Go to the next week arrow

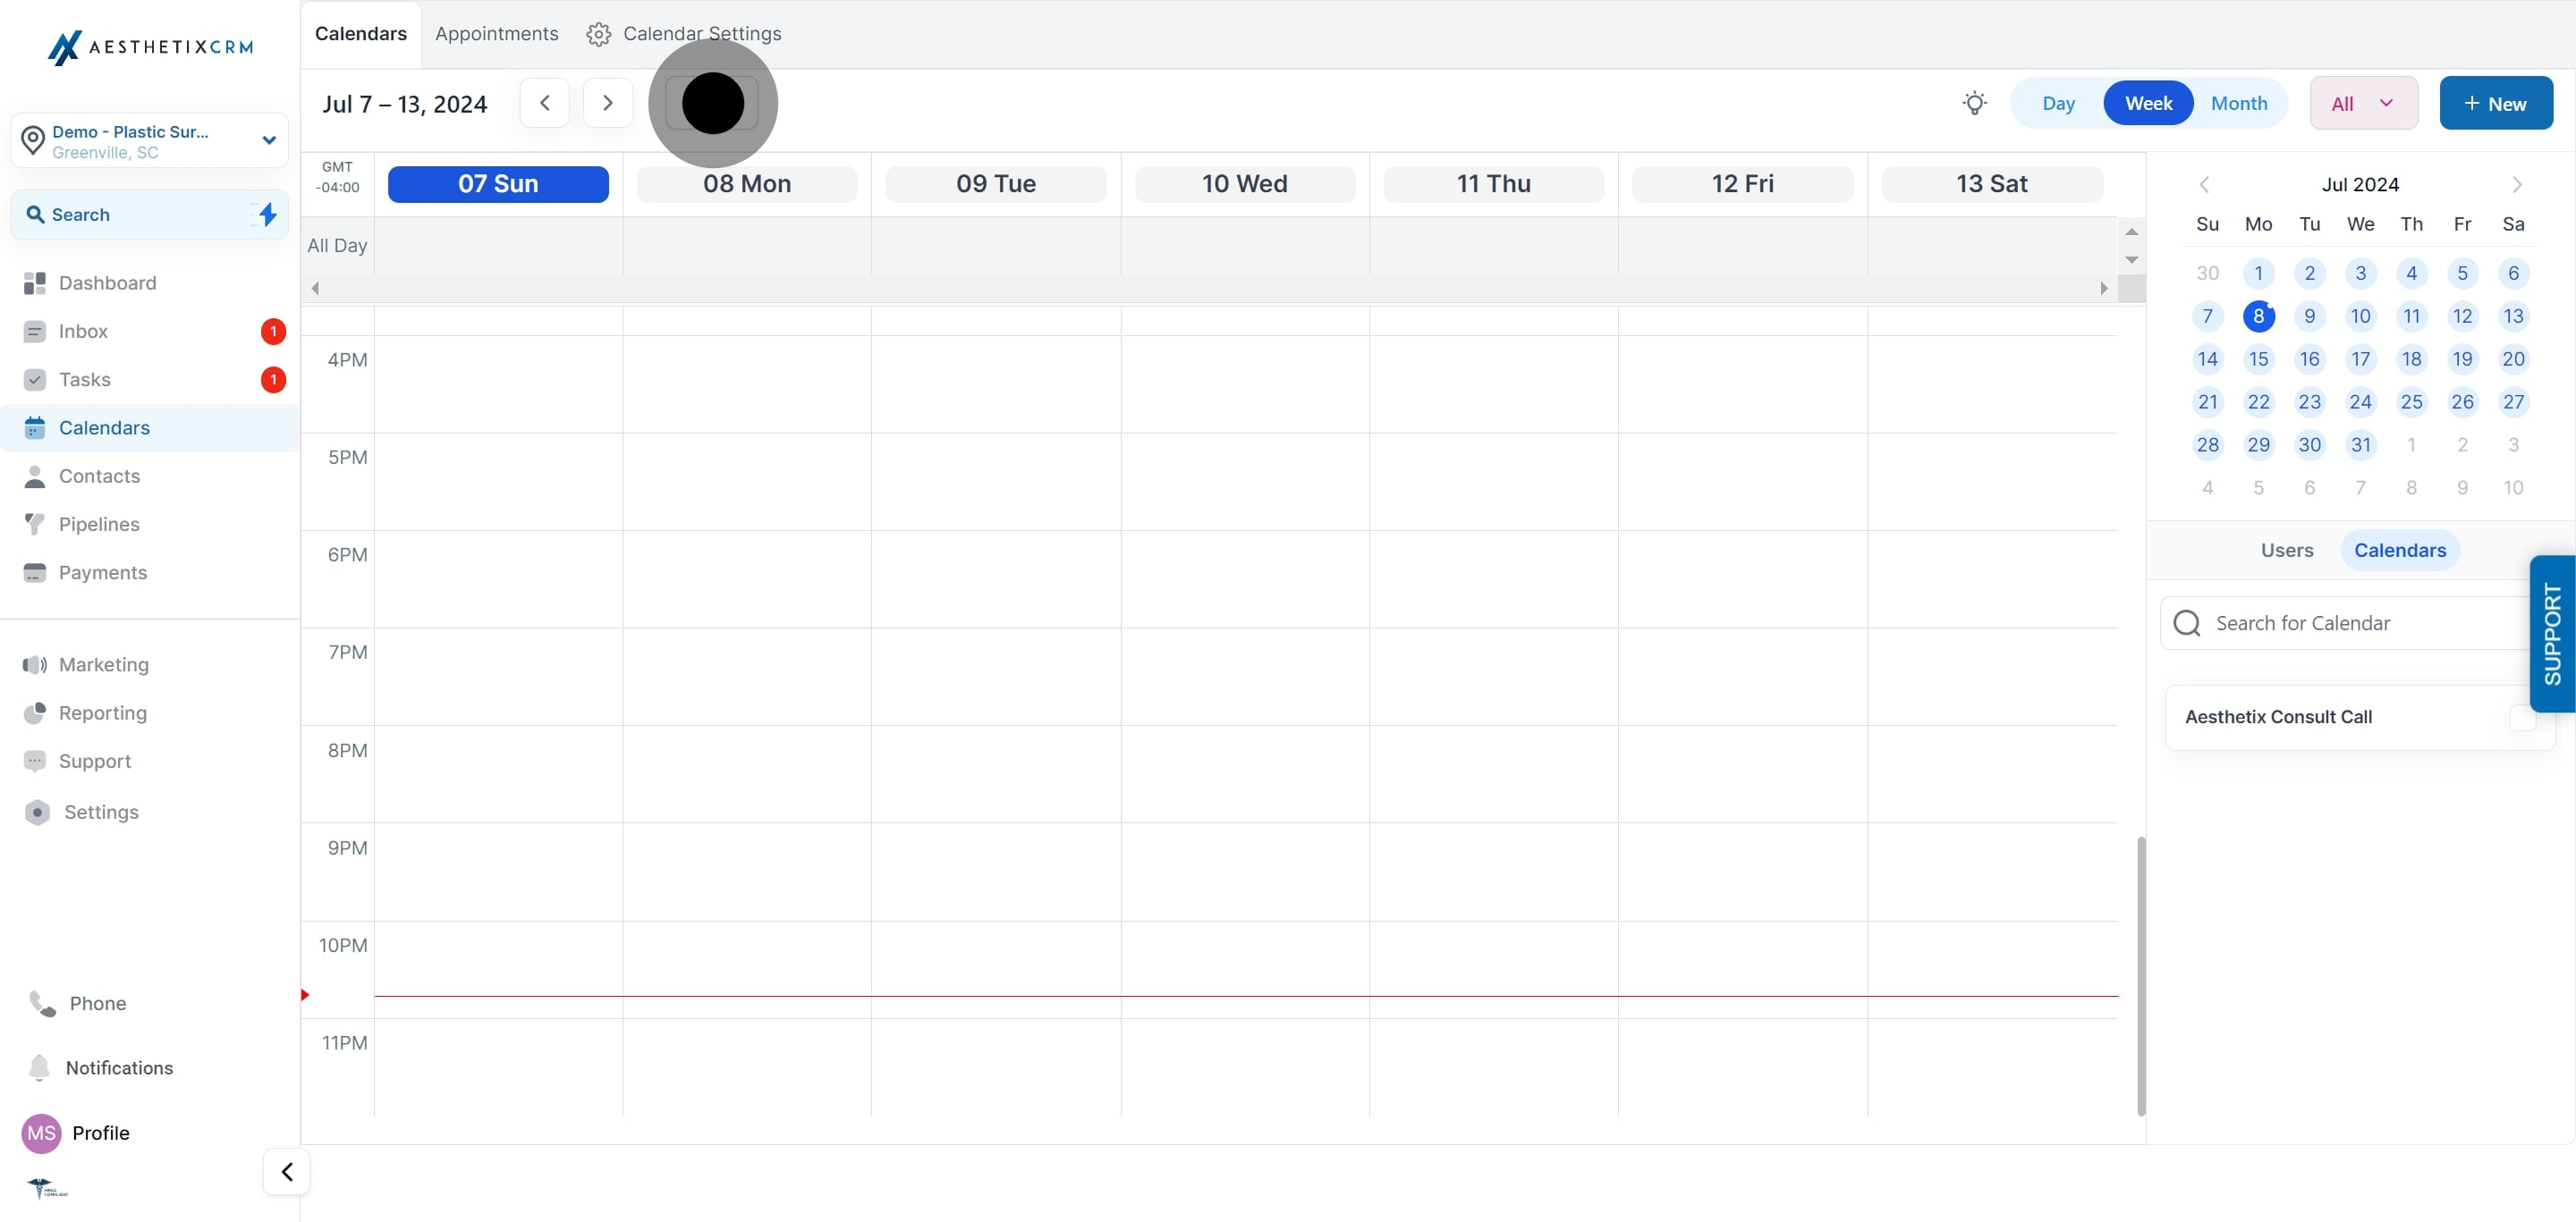coord(607,103)
